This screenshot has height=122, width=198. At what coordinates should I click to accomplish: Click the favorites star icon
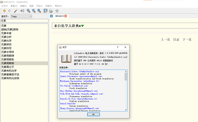click(x=57, y=11)
